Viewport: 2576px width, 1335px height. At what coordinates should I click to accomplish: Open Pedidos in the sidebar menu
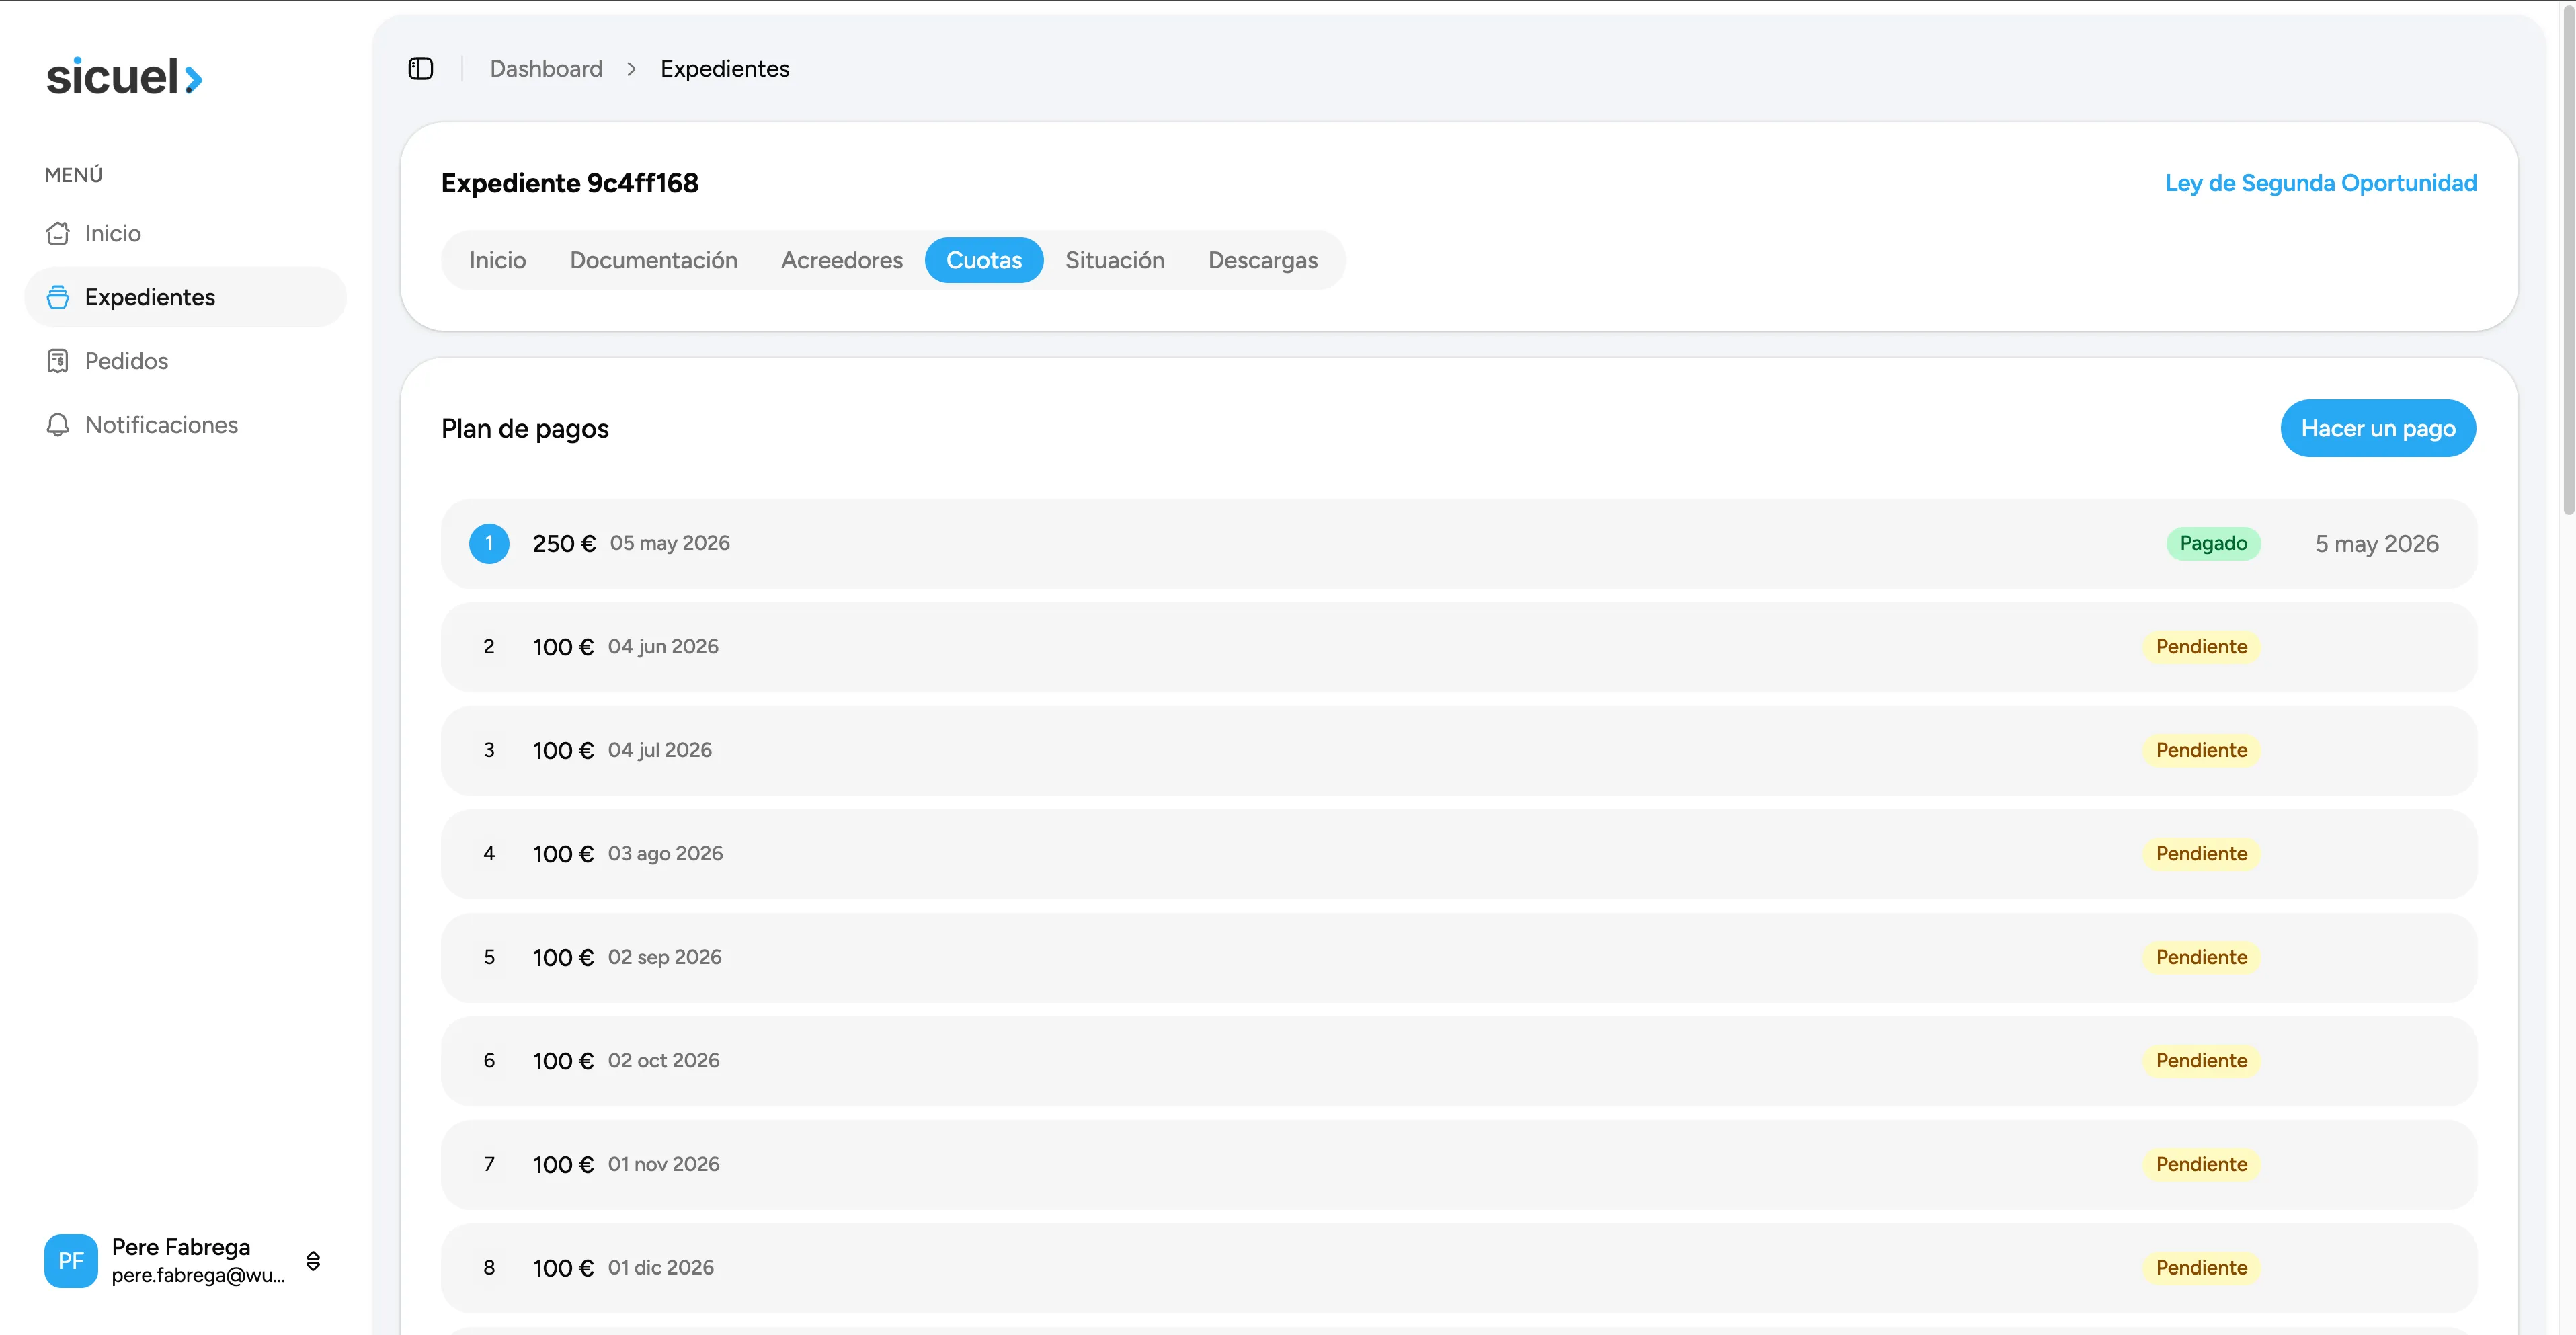click(x=185, y=361)
